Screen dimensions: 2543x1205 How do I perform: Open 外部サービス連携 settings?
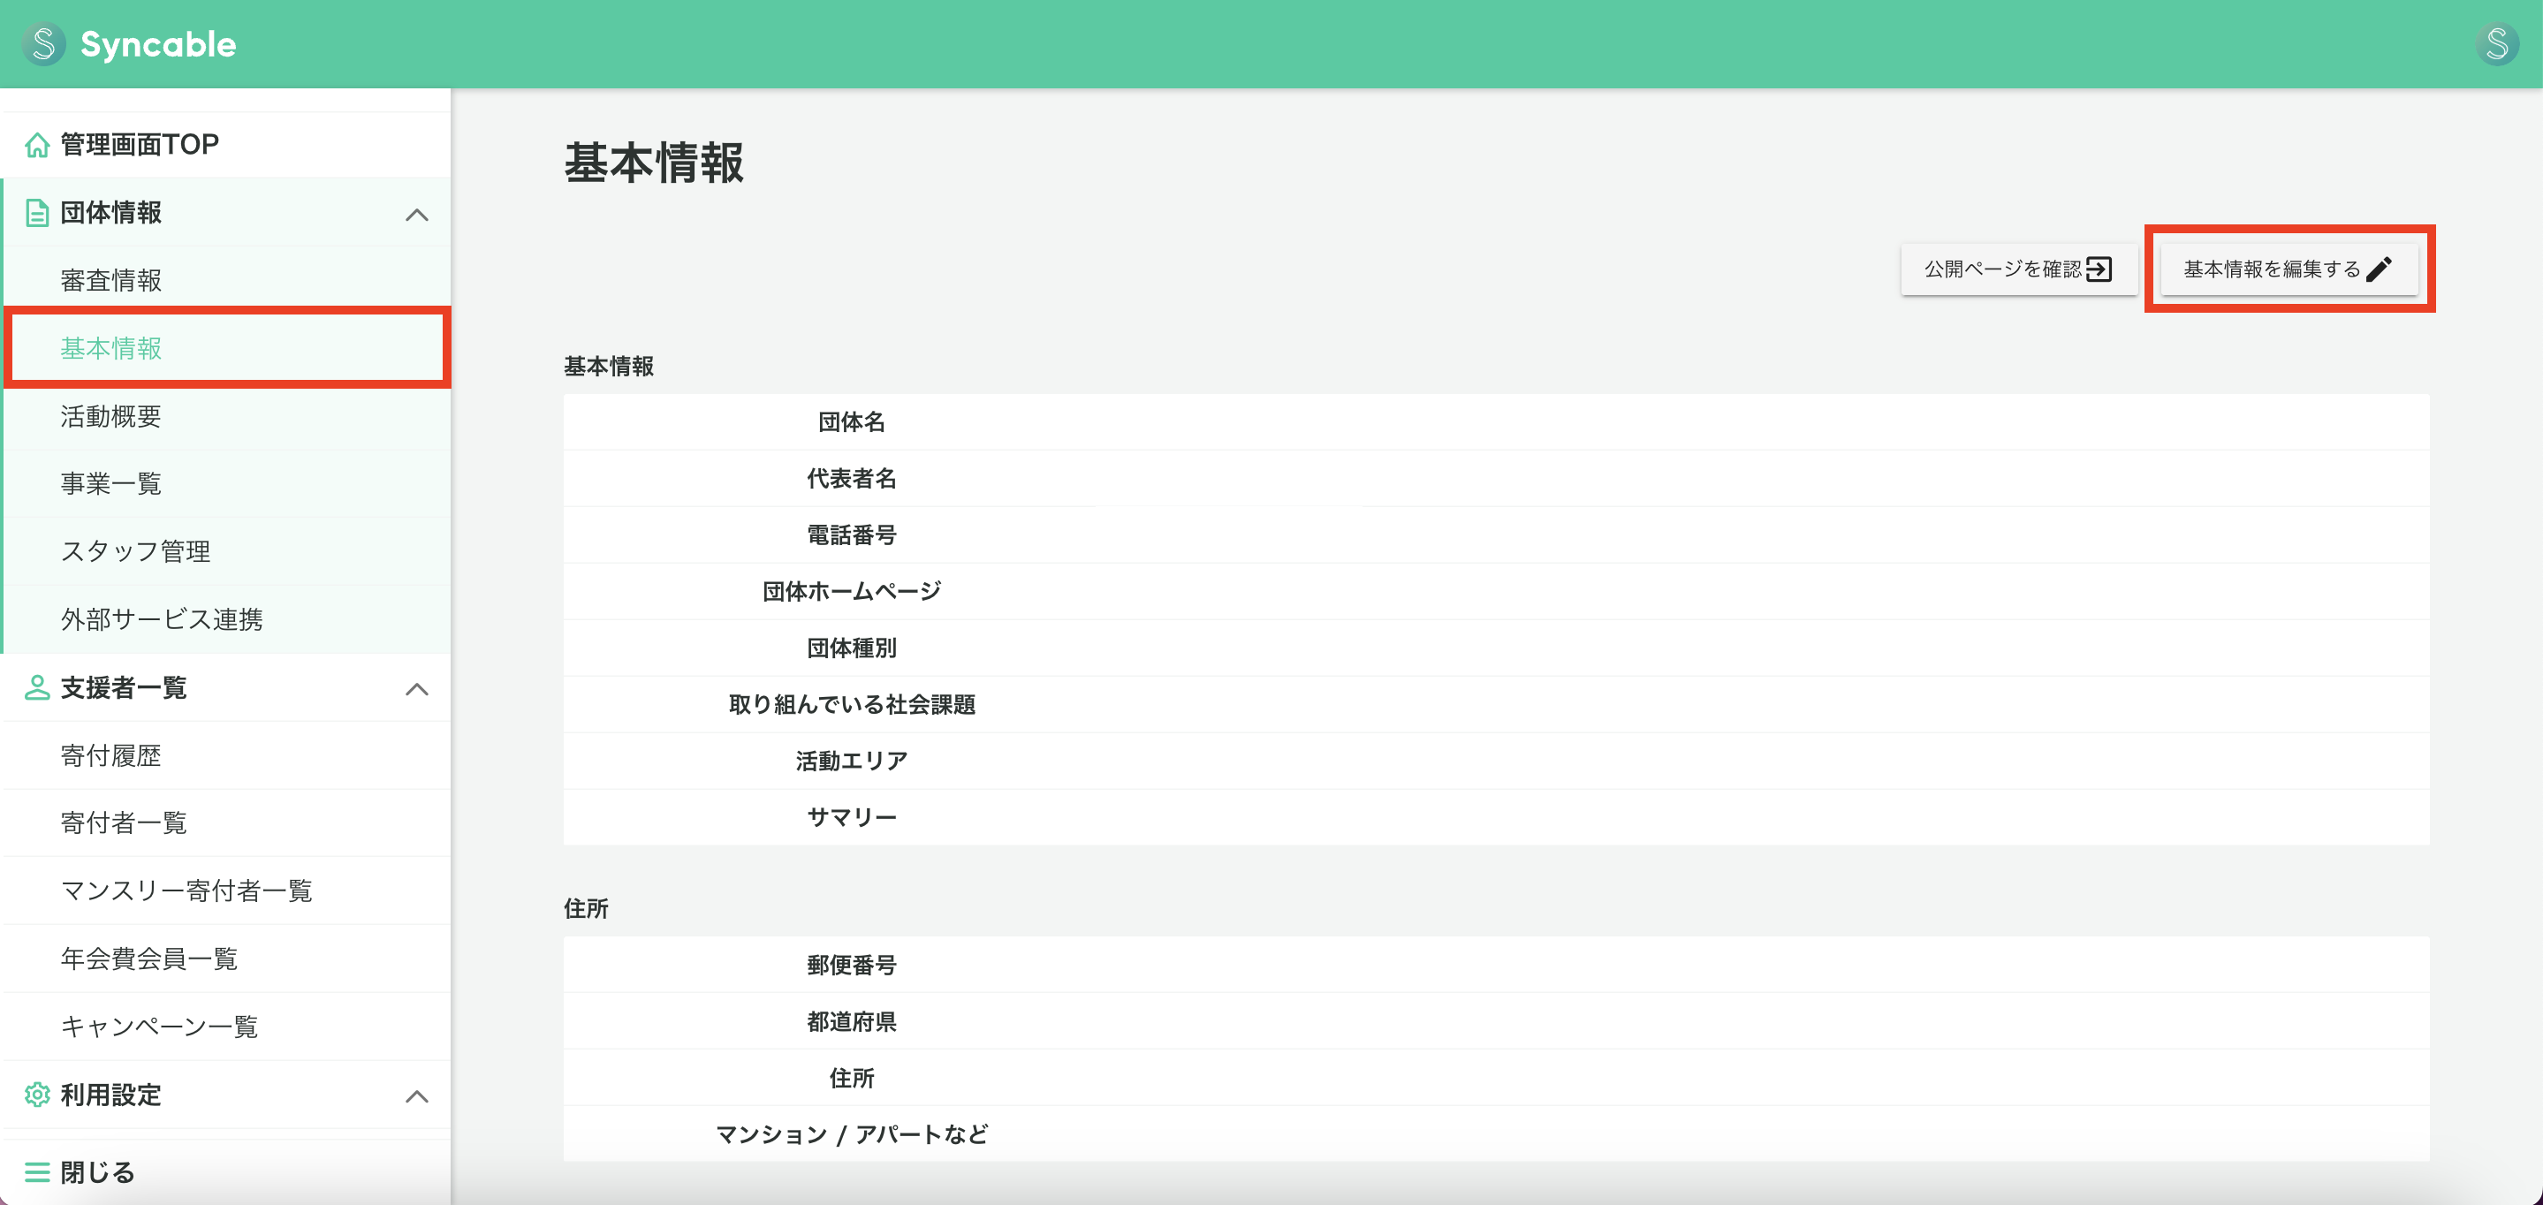(x=163, y=618)
